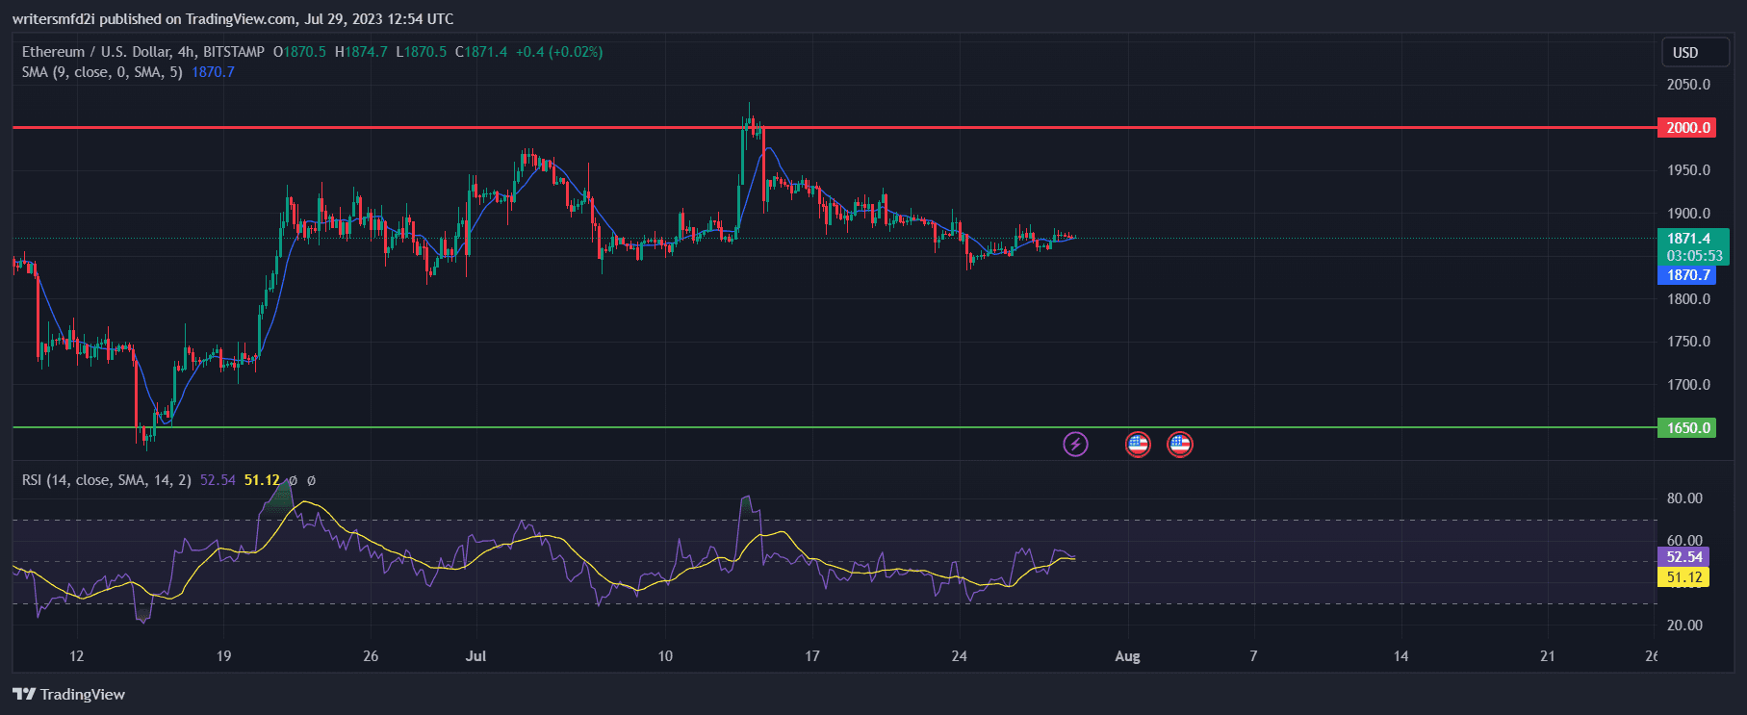
Task: Click the right US flag economic event icon
Action: (x=1179, y=444)
